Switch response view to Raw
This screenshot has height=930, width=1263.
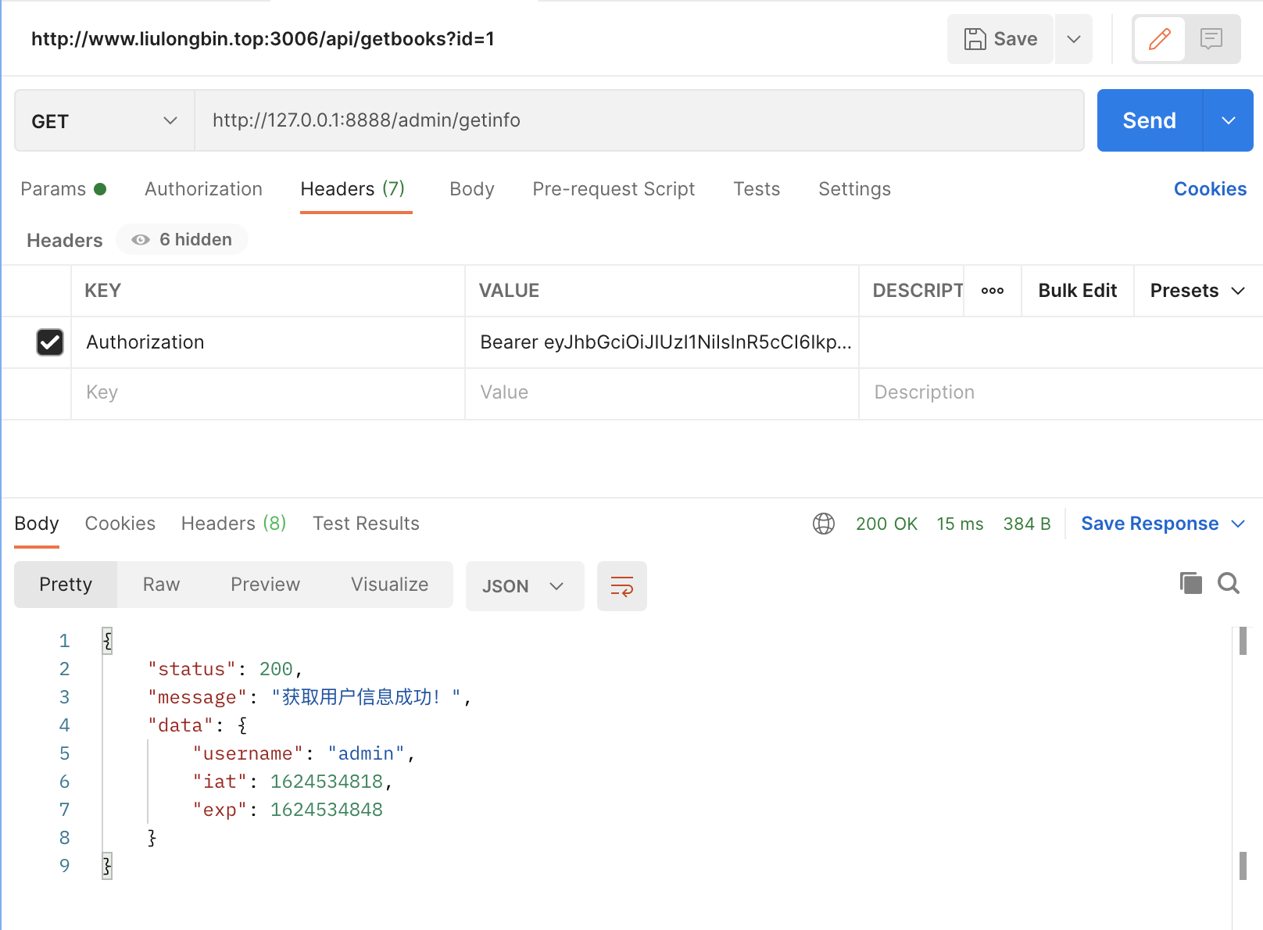tap(161, 585)
